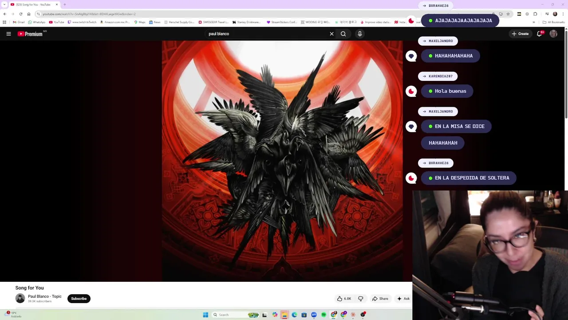Open Microsoft Edge from the taskbar
The height and width of the screenshot is (320, 568).
294,315
